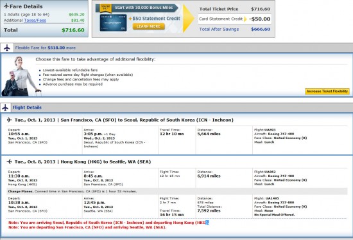Click the airplane icon beside Fare Details
This screenshot has height=240, width=353.
[6, 6]
